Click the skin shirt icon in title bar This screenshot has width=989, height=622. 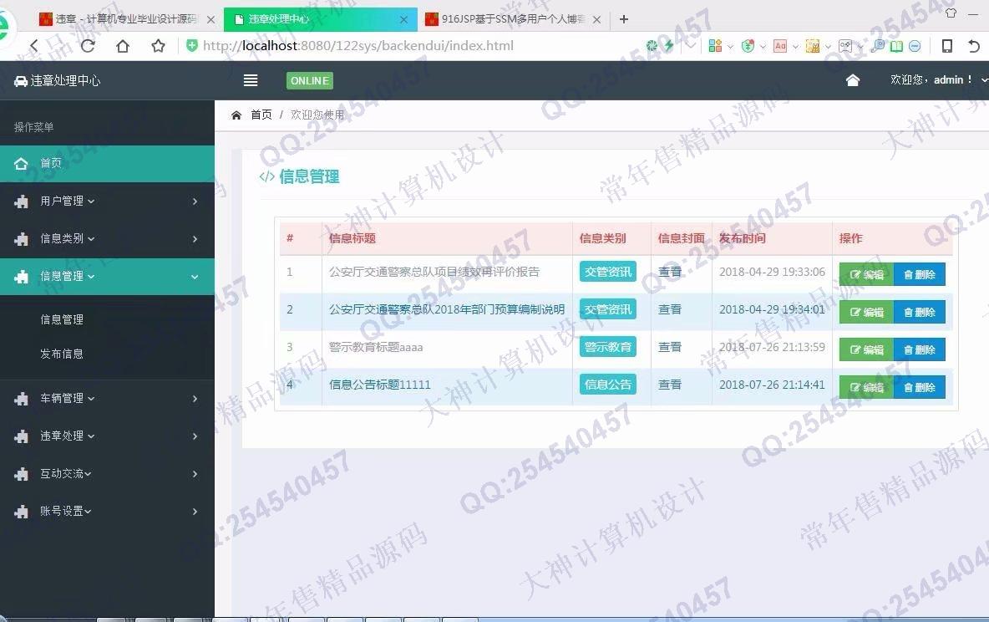pos(951,13)
